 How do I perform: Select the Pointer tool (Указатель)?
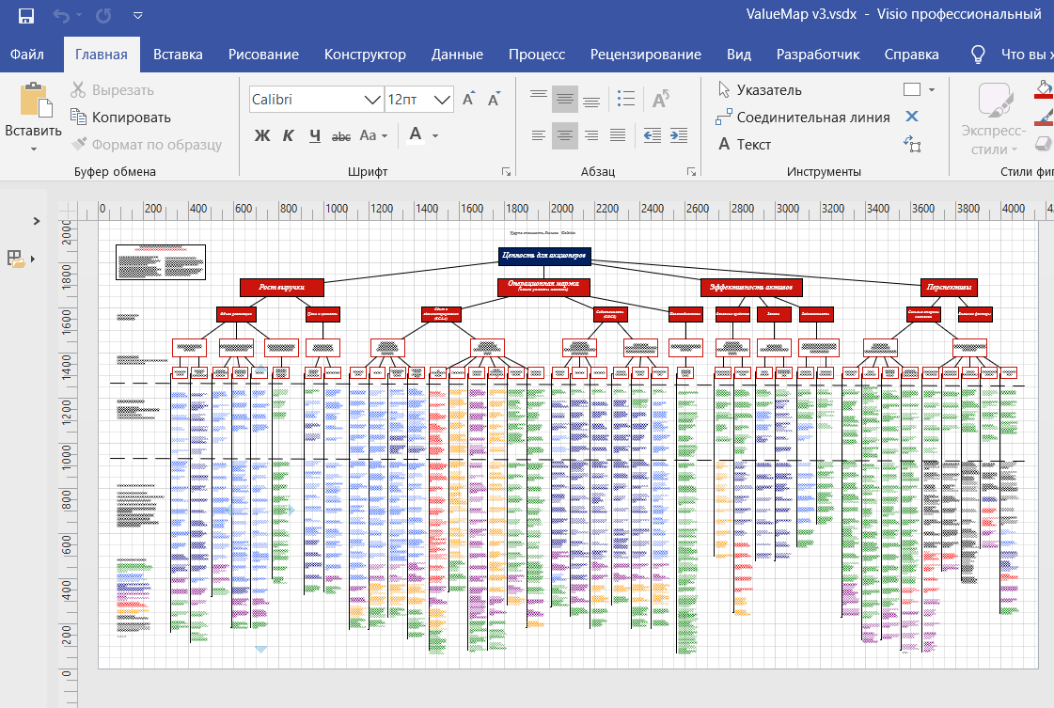click(x=760, y=90)
